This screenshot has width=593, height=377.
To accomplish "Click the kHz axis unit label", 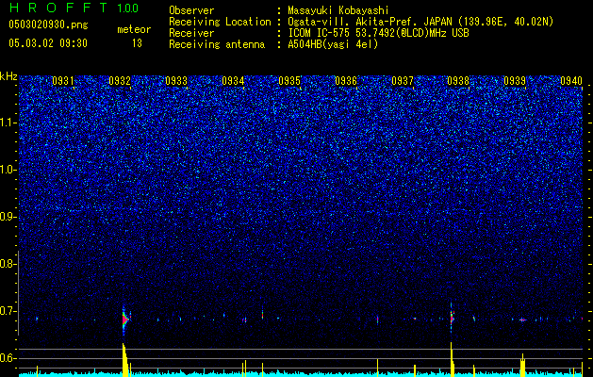I will [x=8, y=76].
